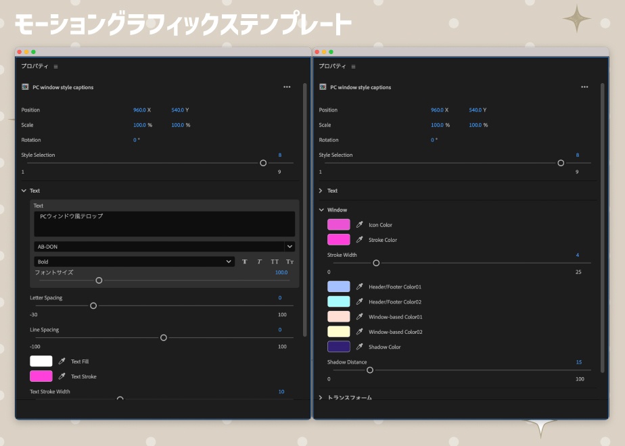The image size is (625, 446).
Task: Open the right panel's プロパティ hamburger menu
Action: click(x=353, y=66)
